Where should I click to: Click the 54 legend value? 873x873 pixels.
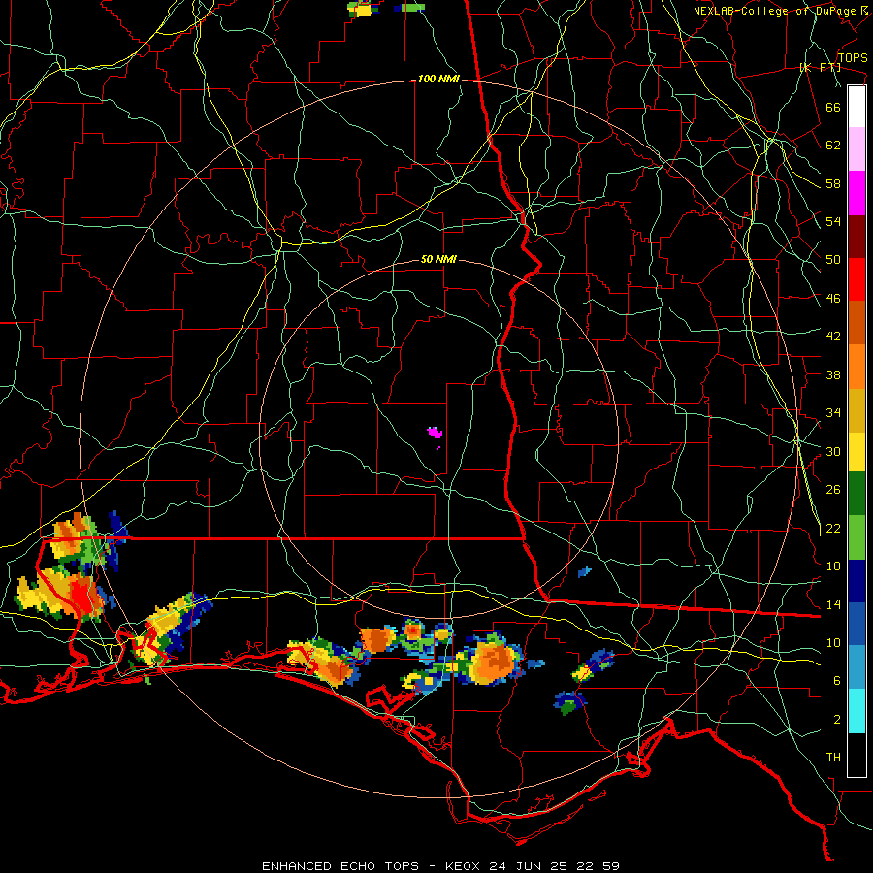tap(833, 221)
